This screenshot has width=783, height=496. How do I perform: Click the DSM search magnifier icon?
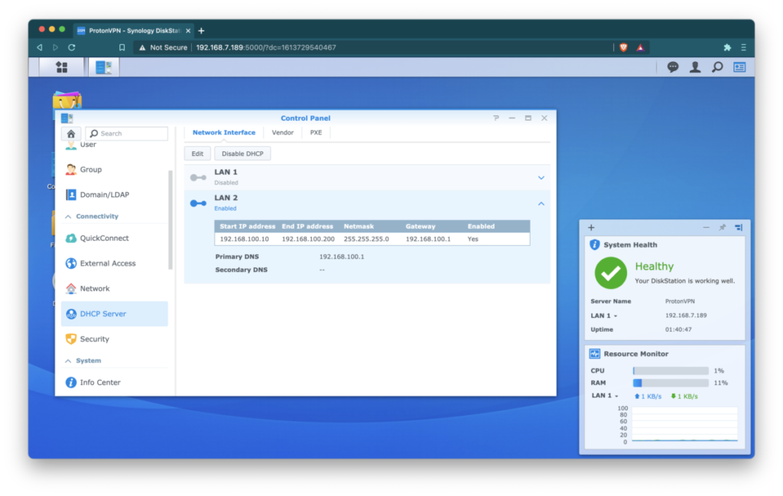tap(717, 66)
